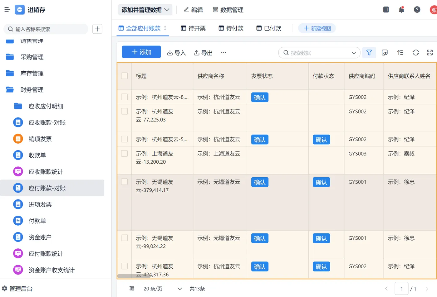Check the row for 上海道友云-13,200.20
This screenshot has height=297, width=437.
pos(125,154)
